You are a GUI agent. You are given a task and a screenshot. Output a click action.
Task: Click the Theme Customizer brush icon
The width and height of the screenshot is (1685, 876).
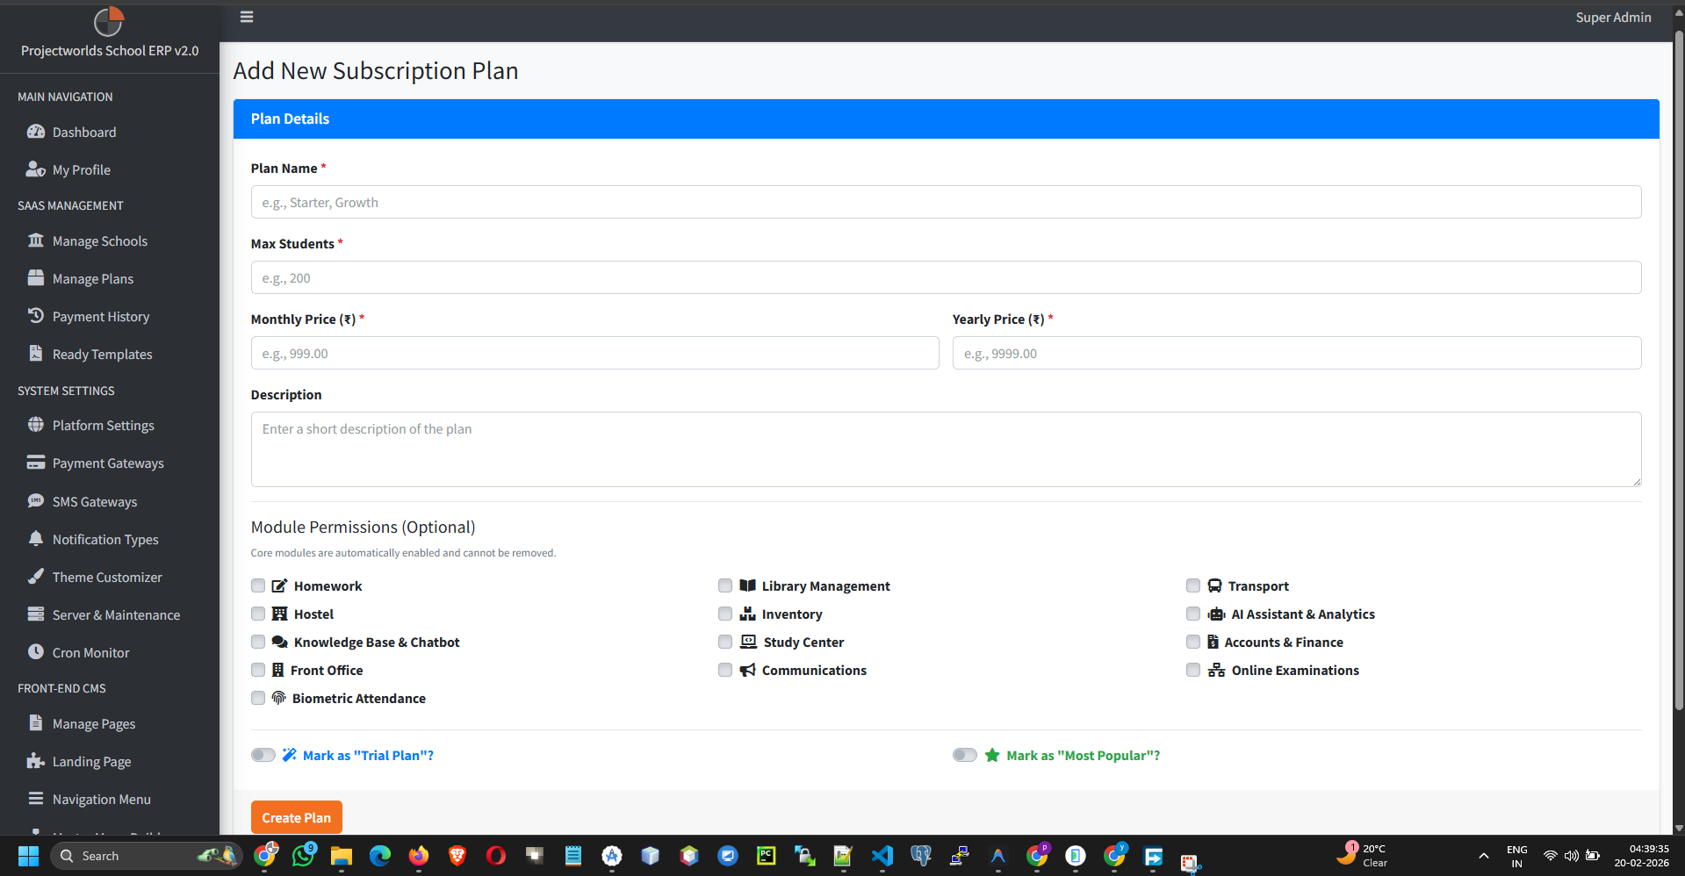tap(36, 577)
